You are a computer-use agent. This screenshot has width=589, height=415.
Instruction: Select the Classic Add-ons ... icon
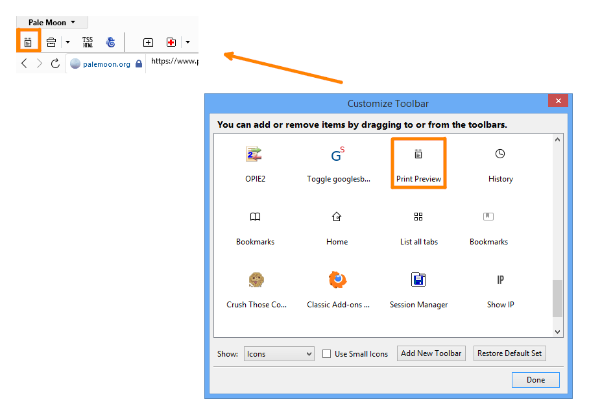(337, 279)
